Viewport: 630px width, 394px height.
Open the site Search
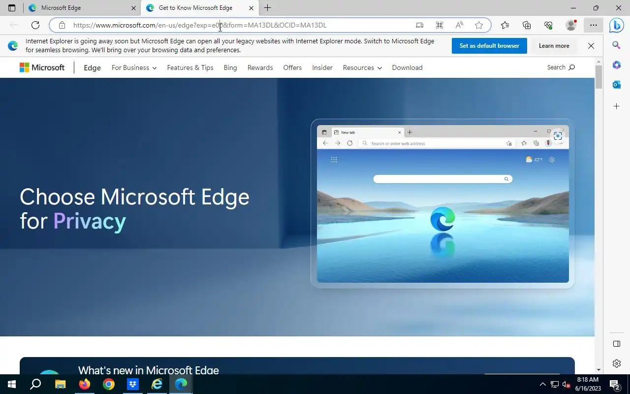(561, 67)
